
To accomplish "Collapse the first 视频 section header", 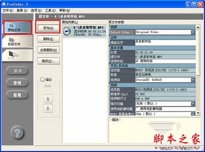I will point(153,27).
